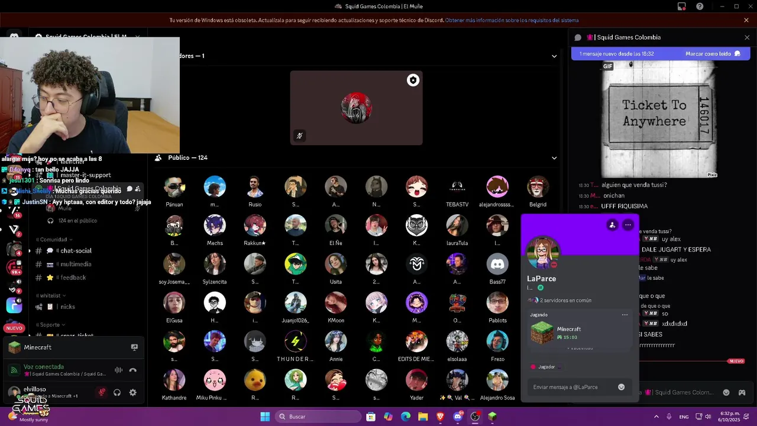Screen dimensions: 757x426
Task: Open Minecraft activity options in Jugando card
Action: coord(625,315)
